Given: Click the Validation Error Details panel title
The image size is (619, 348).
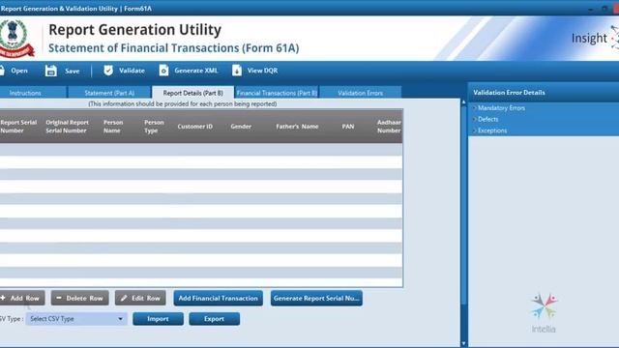Looking at the screenshot, I should pos(509,93).
